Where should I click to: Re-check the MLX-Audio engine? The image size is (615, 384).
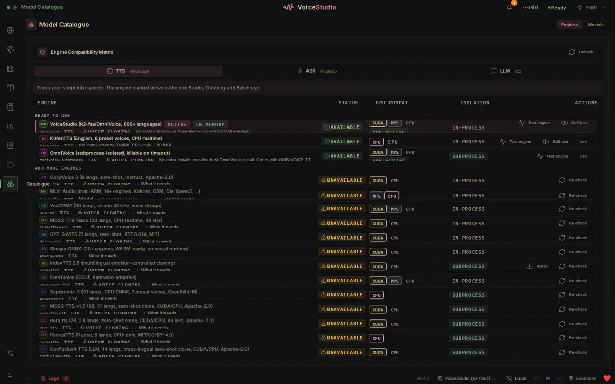coord(573,196)
